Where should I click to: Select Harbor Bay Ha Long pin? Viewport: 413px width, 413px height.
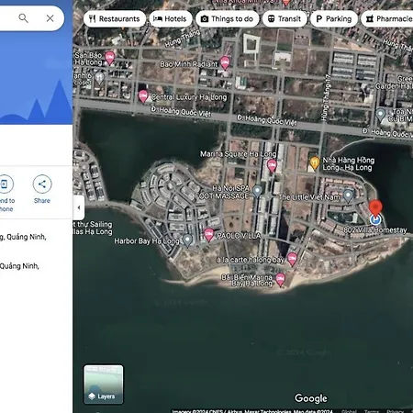click(x=187, y=240)
